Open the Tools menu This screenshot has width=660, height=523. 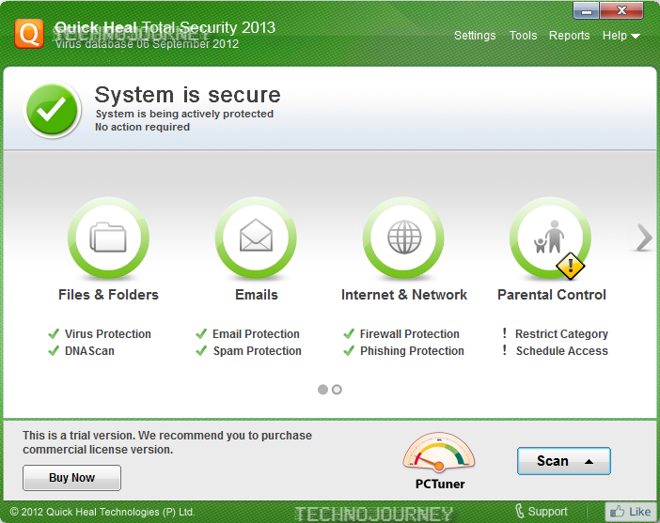click(x=523, y=36)
